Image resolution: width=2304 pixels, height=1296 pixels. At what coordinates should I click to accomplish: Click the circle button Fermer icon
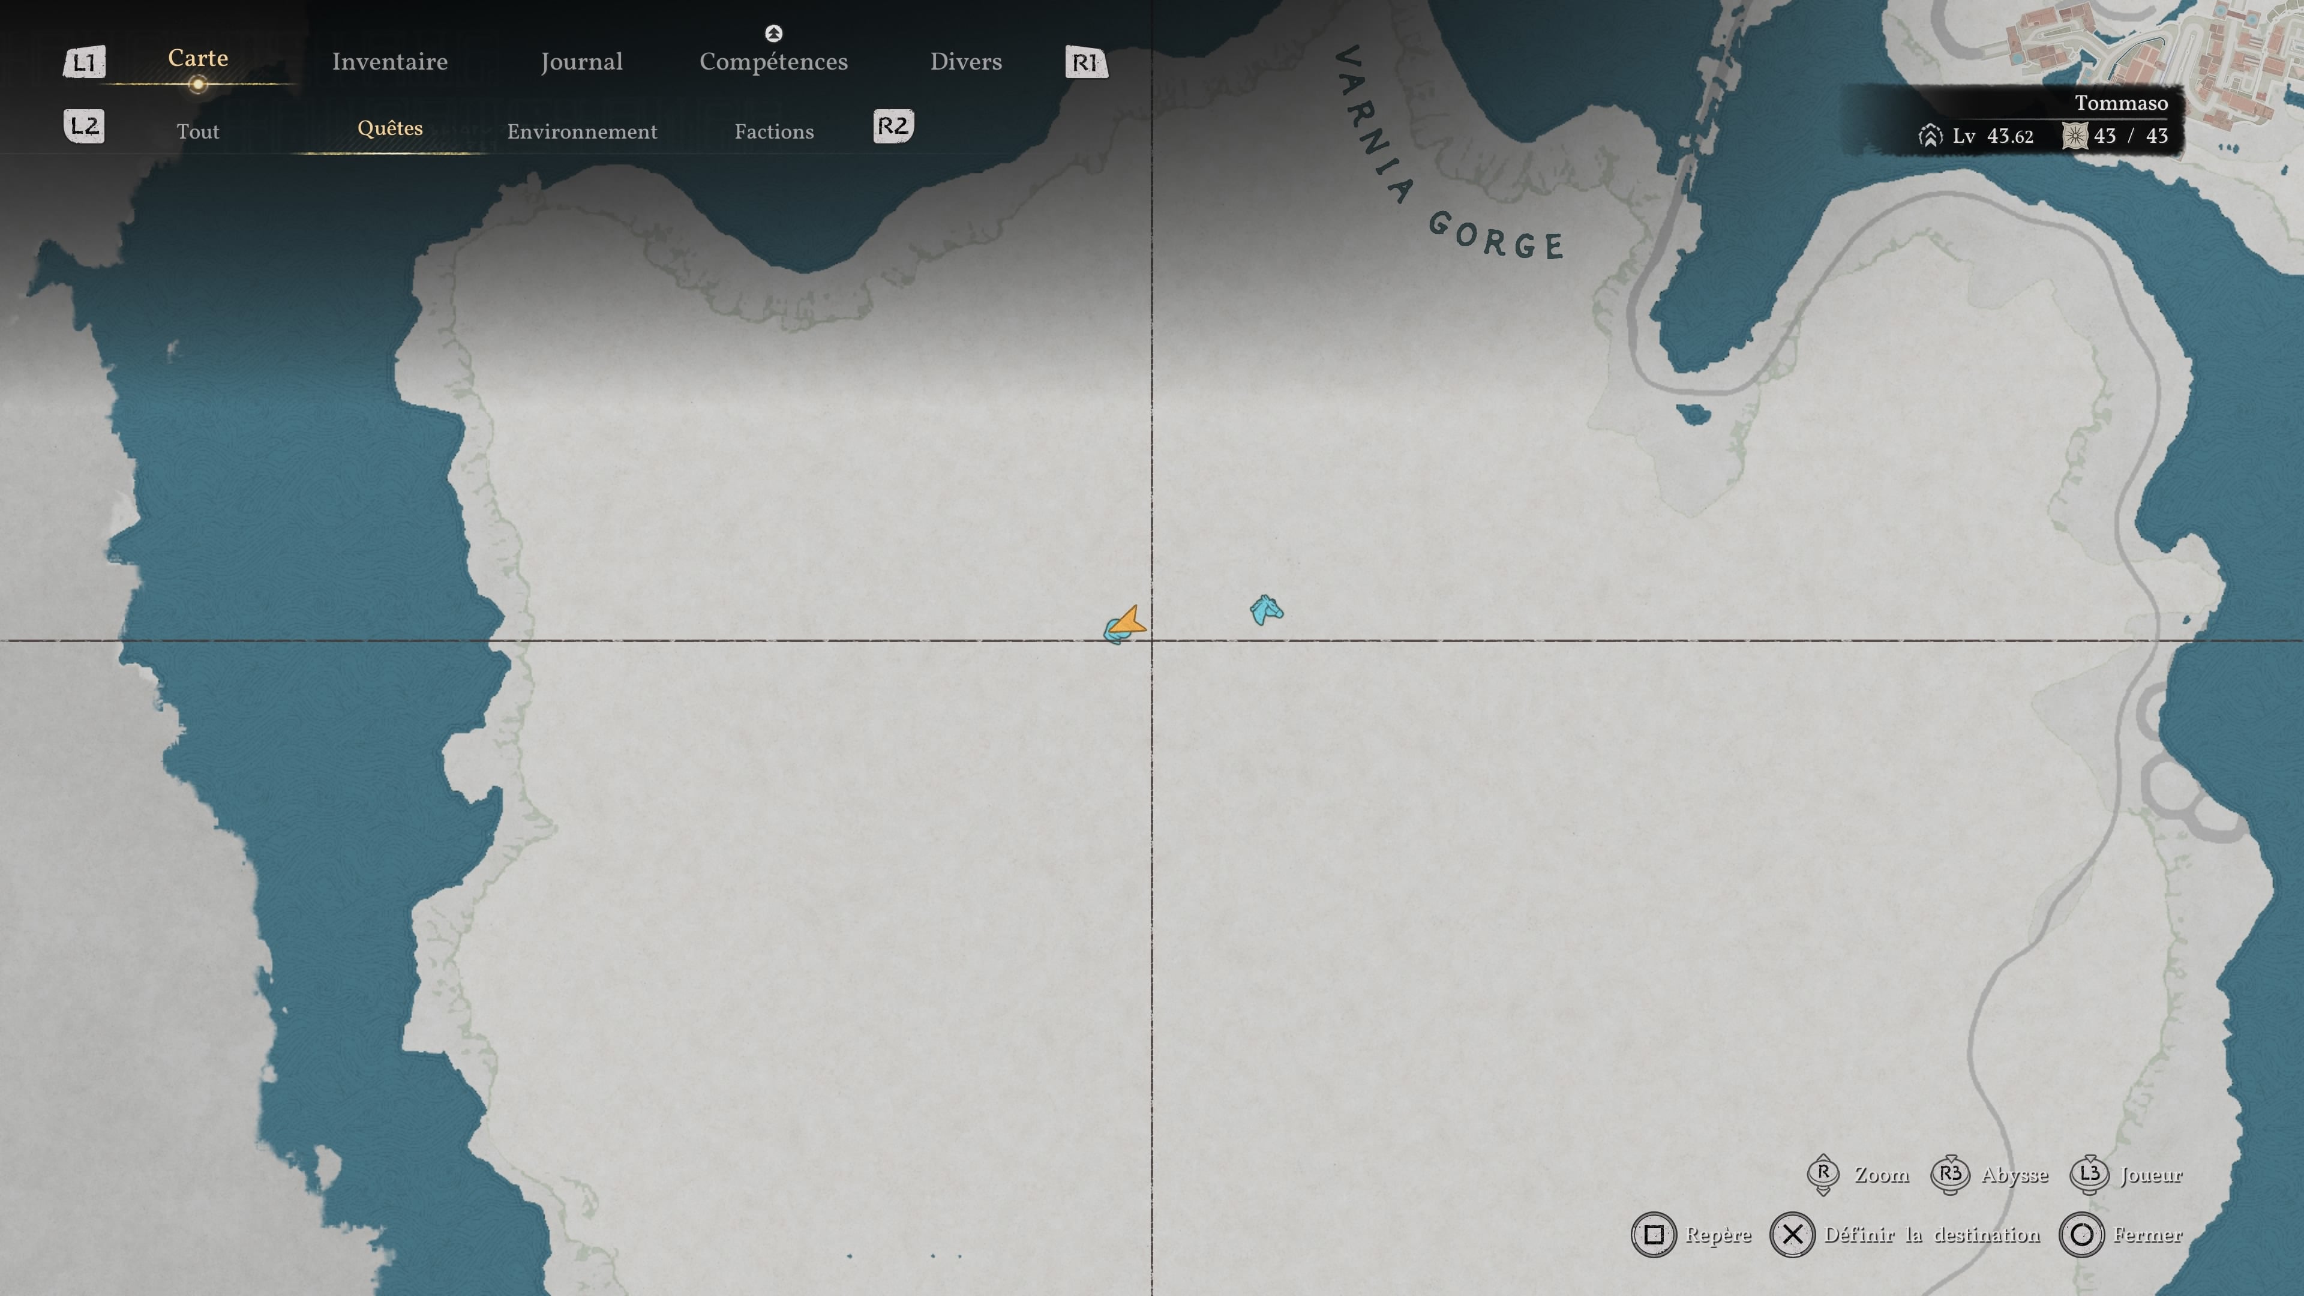coord(2081,1235)
